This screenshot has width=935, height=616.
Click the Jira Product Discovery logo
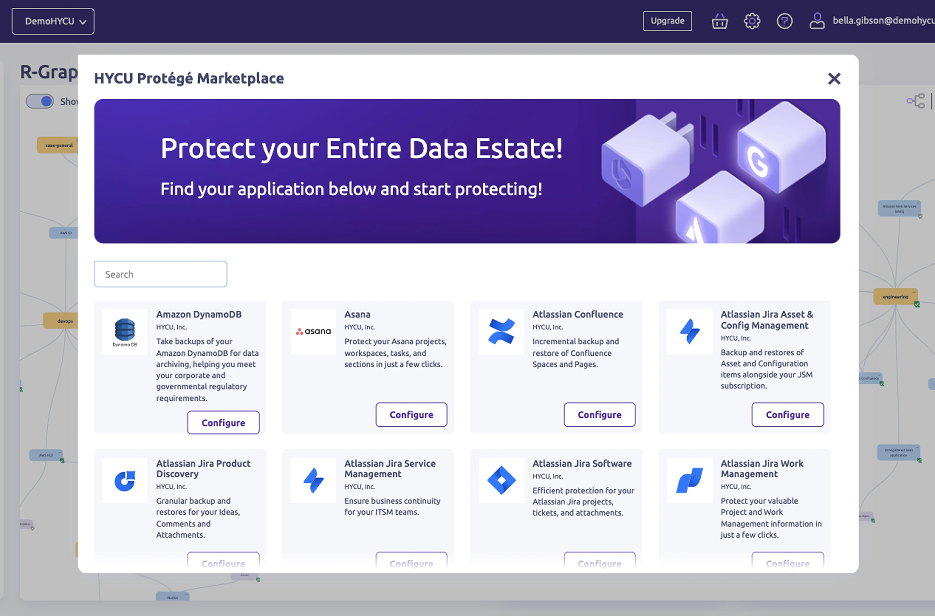pos(125,480)
